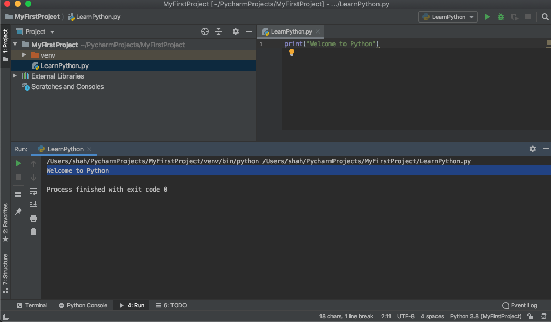Viewport: 551px width, 322px height.
Task: Open Run panel settings gear
Action: pyautogui.click(x=532, y=149)
